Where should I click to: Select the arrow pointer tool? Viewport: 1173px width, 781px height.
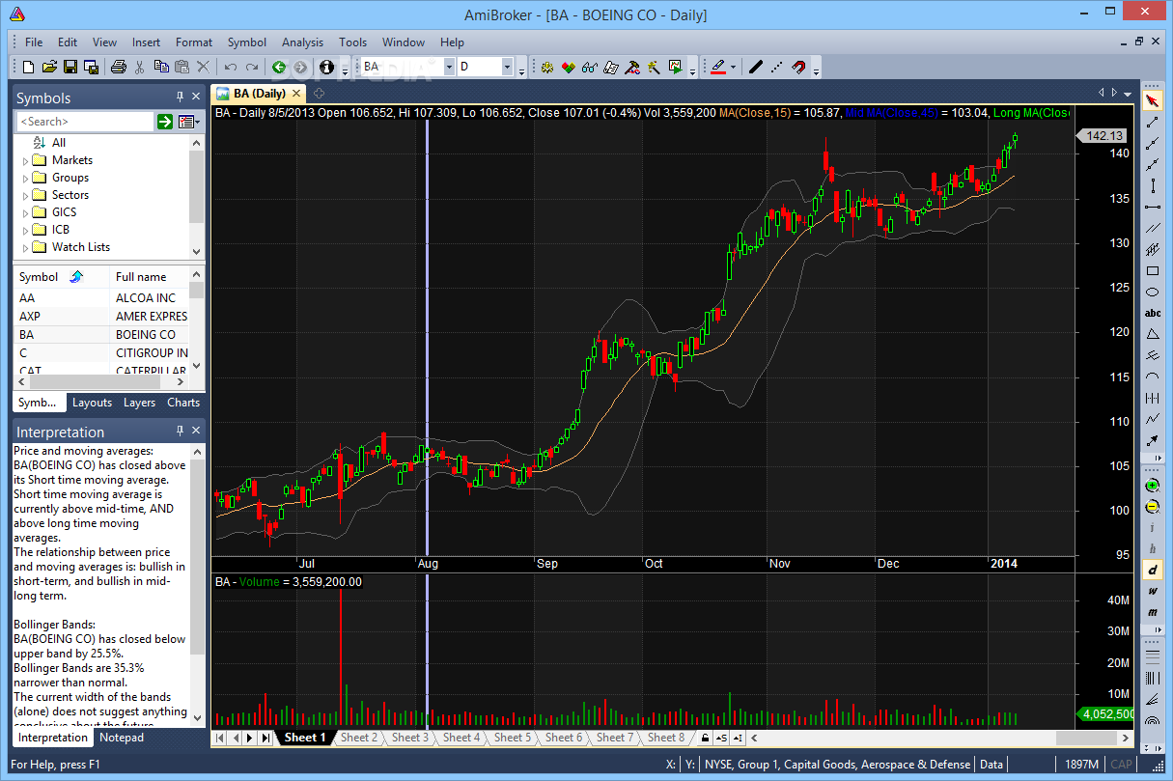click(1152, 99)
